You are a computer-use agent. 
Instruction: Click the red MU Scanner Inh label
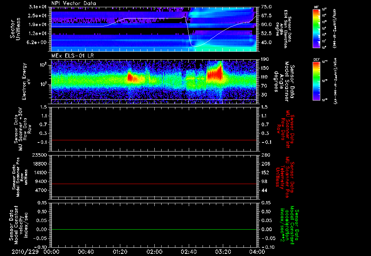point(285,129)
